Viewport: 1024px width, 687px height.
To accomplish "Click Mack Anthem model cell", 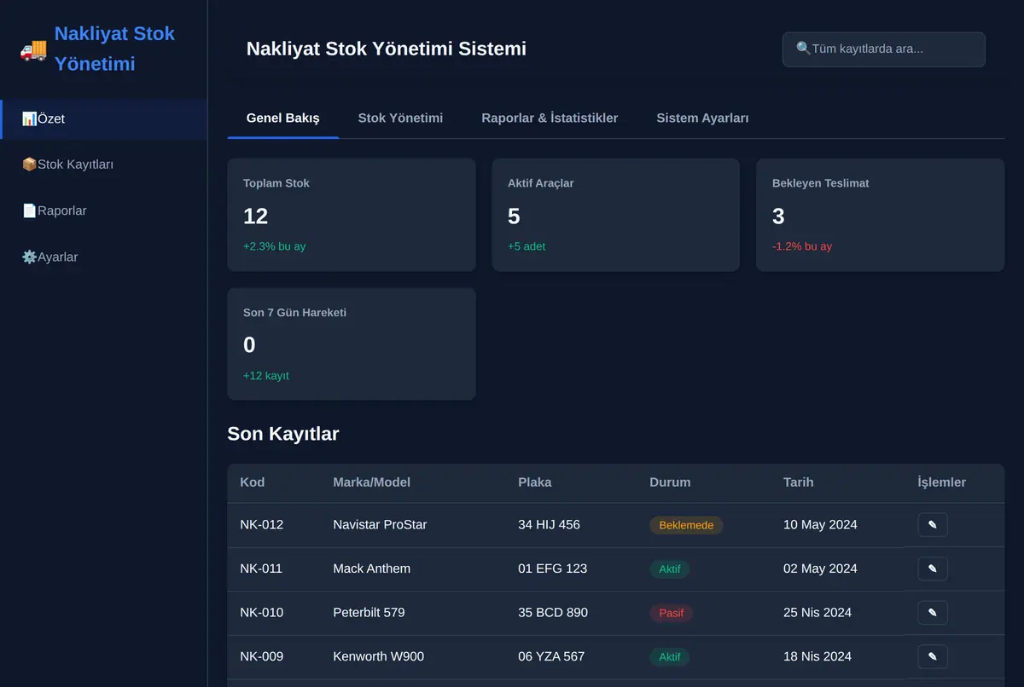I will [x=372, y=569].
